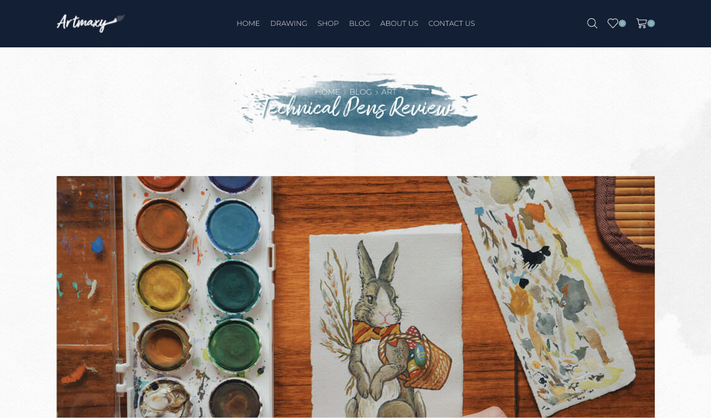Click the BLOG breadcrumb link
Image resolution: width=711 pixels, height=418 pixels.
click(360, 92)
